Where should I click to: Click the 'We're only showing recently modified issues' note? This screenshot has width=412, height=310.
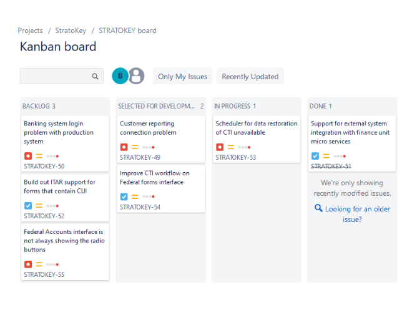click(352, 188)
